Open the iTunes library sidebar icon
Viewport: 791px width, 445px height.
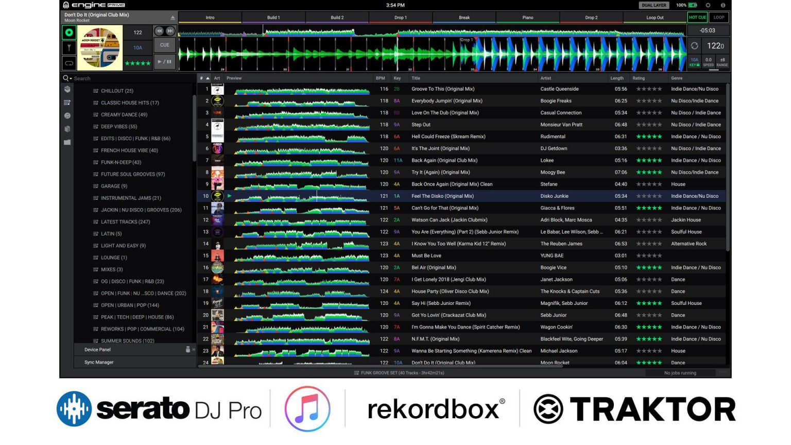(67, 116)
